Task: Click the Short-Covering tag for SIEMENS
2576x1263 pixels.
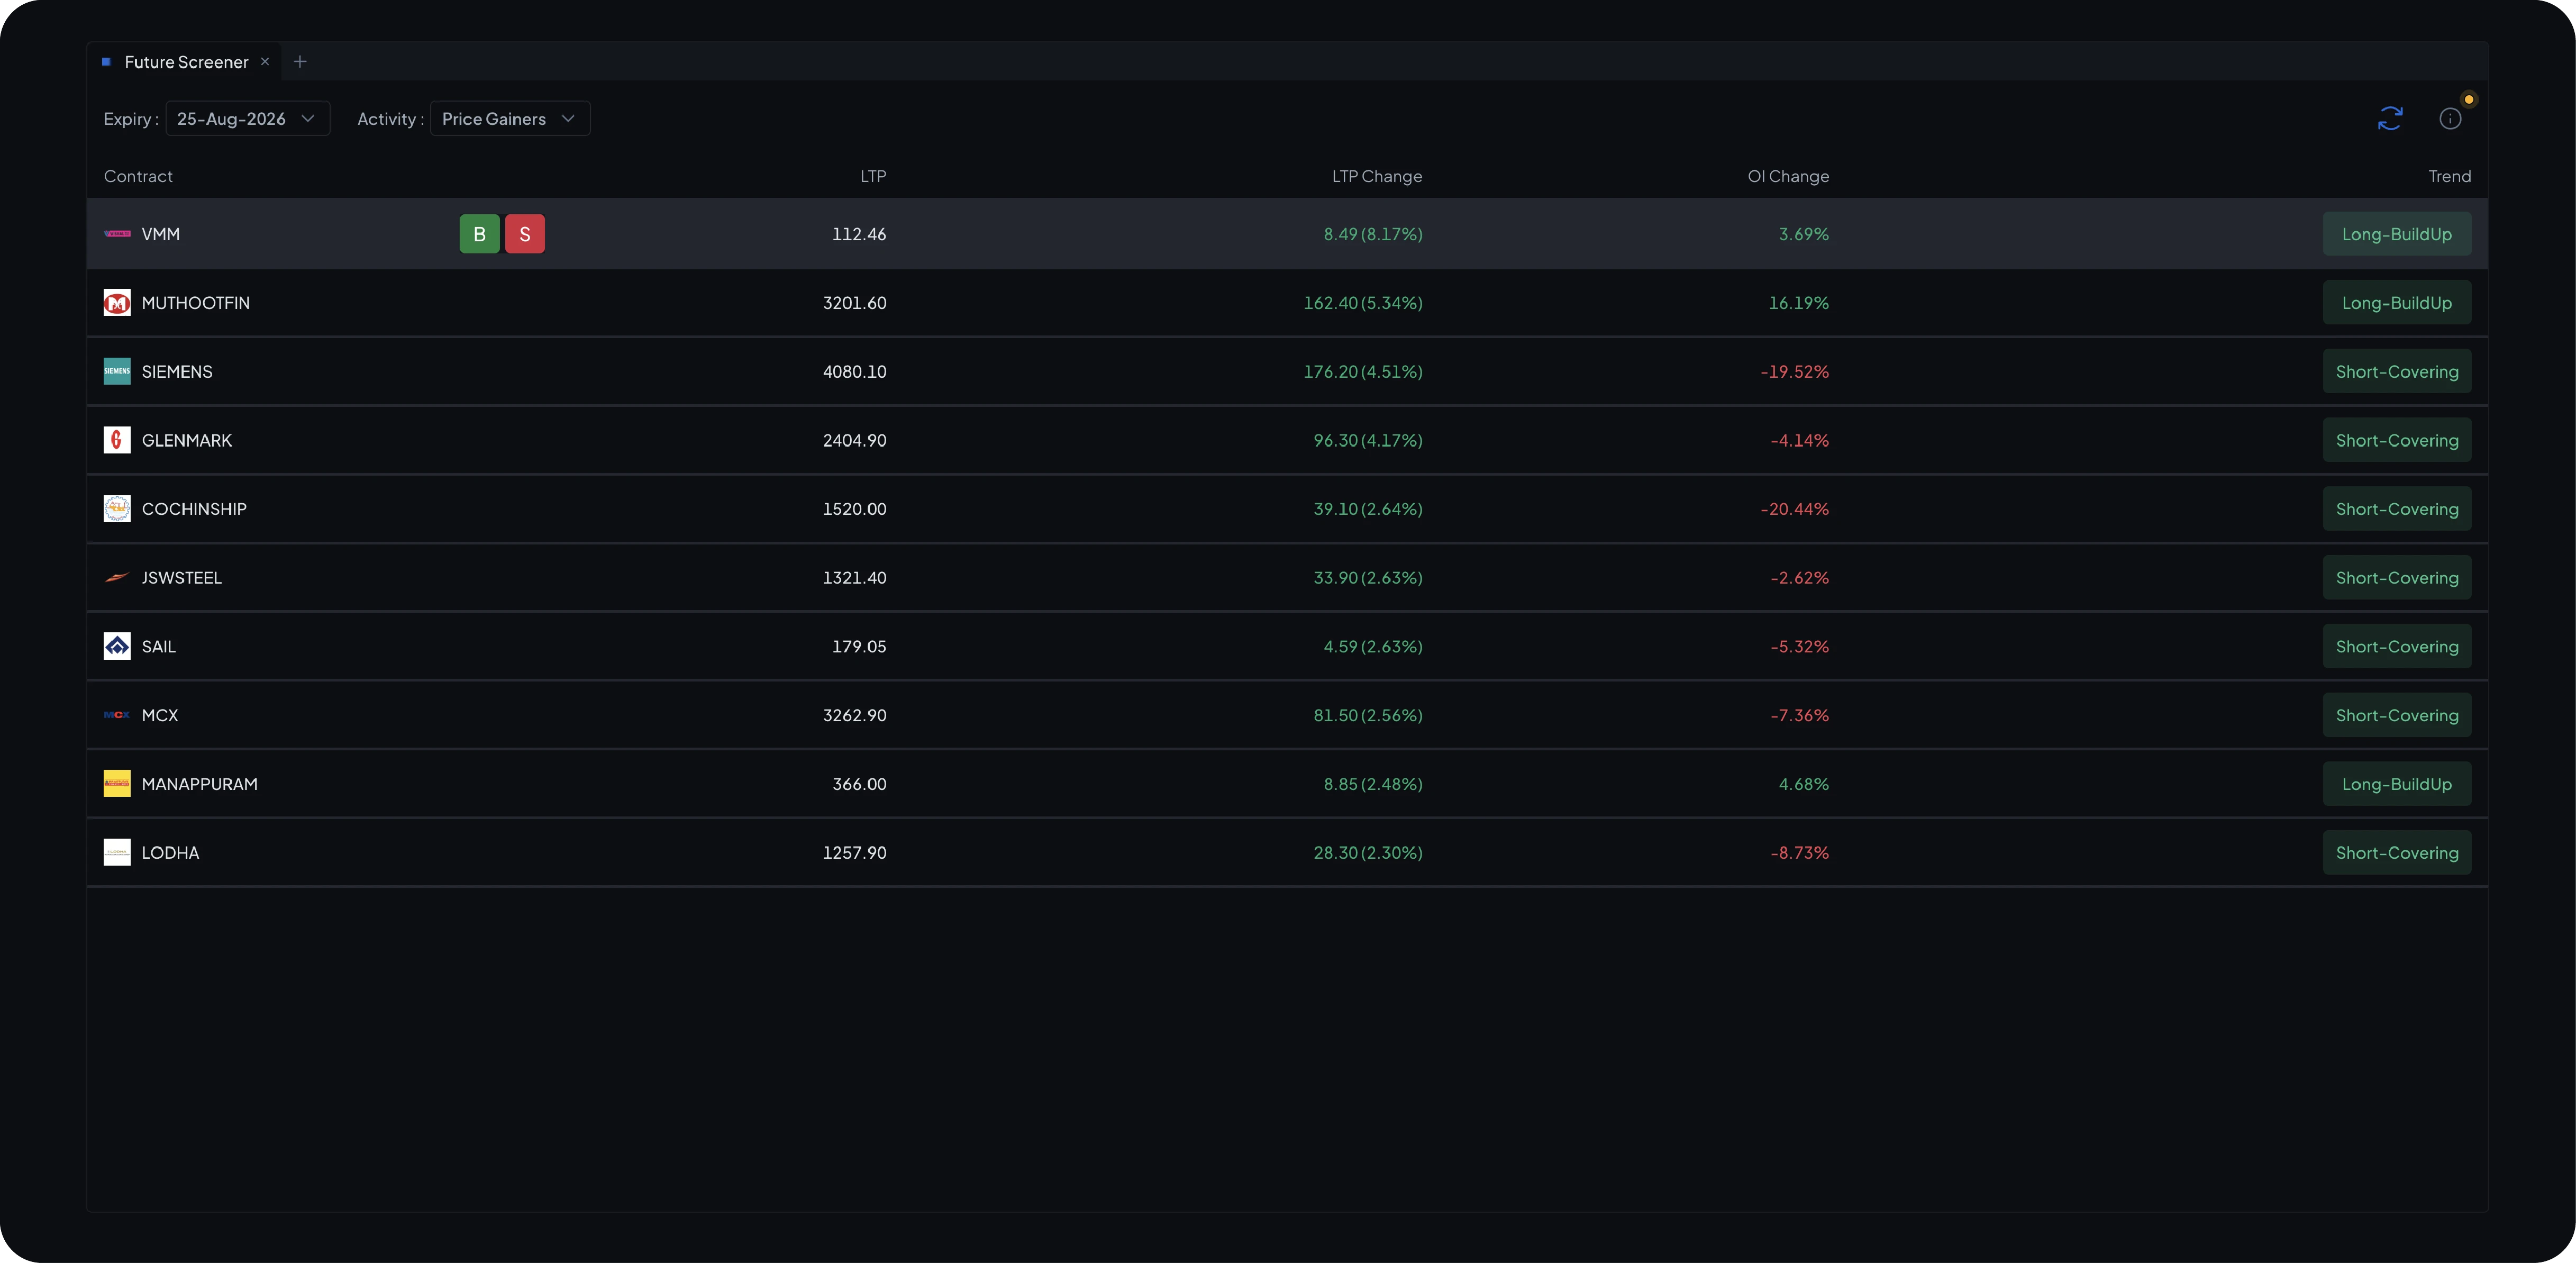Action: click(x=2397, y=371)
